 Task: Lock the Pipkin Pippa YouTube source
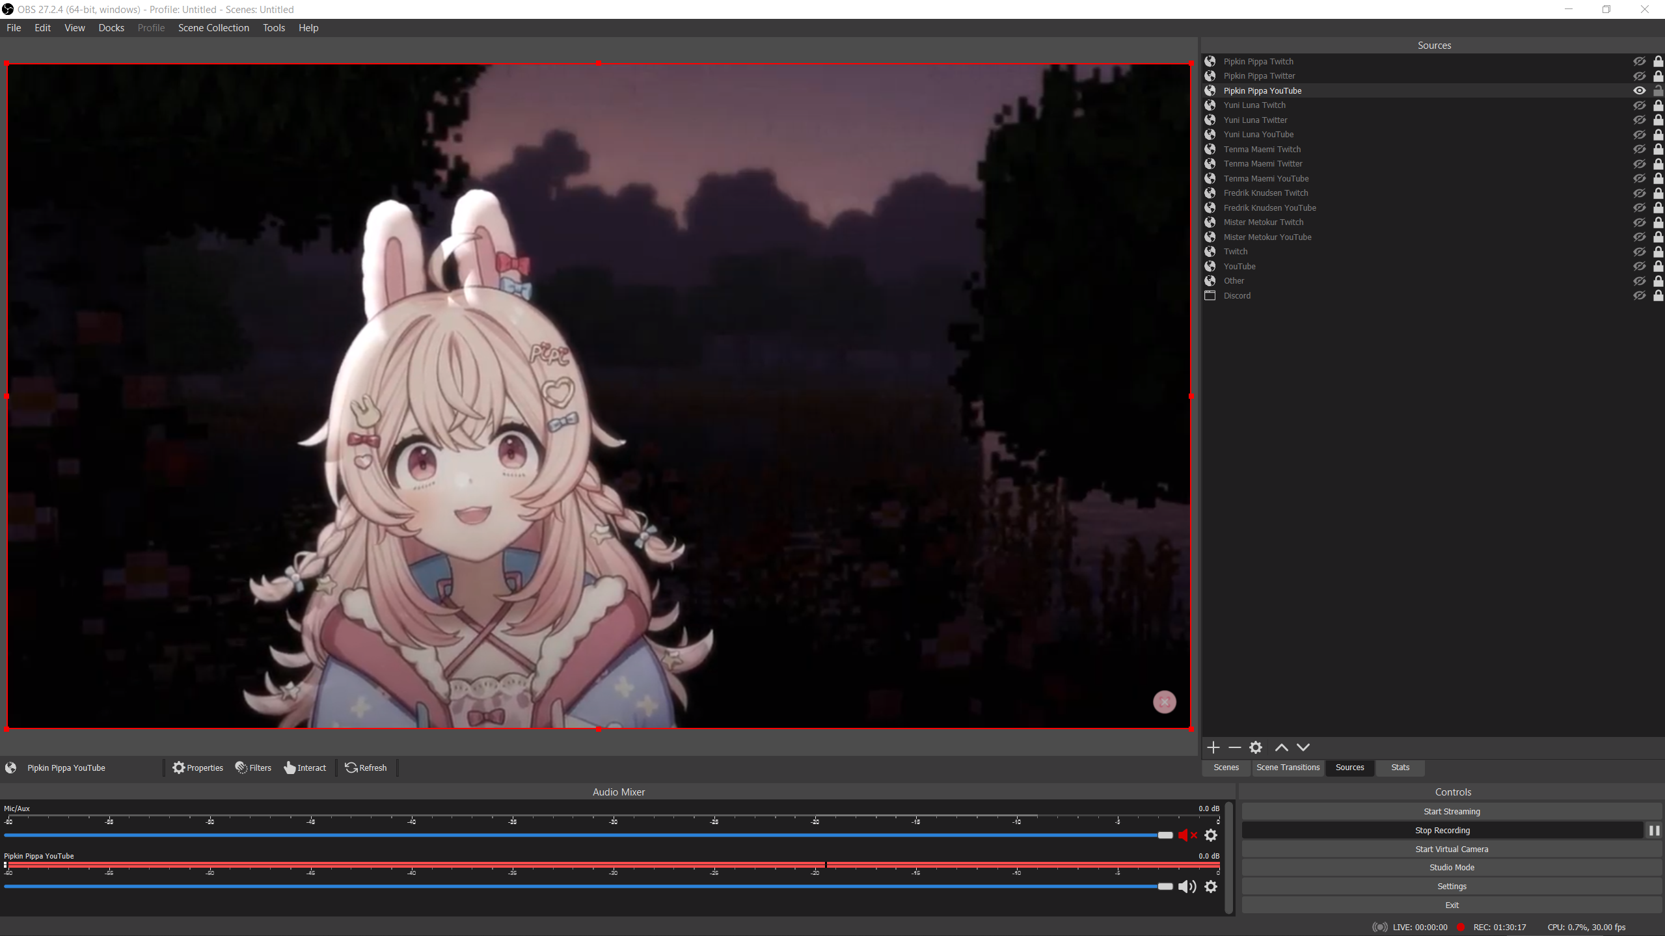point(1658,90)
